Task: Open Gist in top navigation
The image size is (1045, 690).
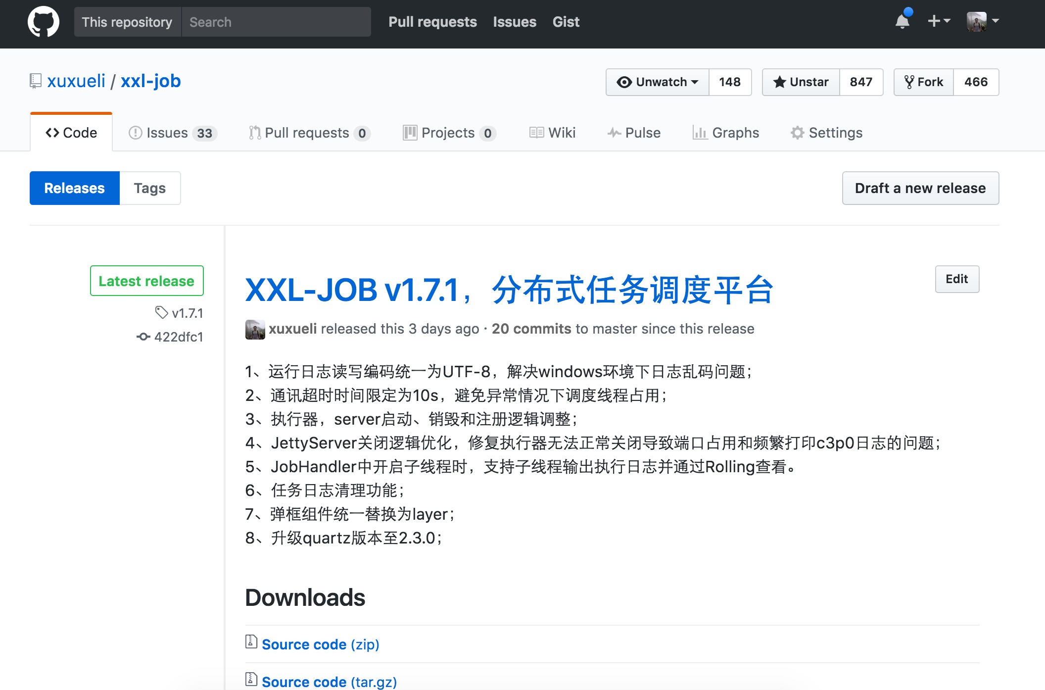Action: (x=566, y=22)
